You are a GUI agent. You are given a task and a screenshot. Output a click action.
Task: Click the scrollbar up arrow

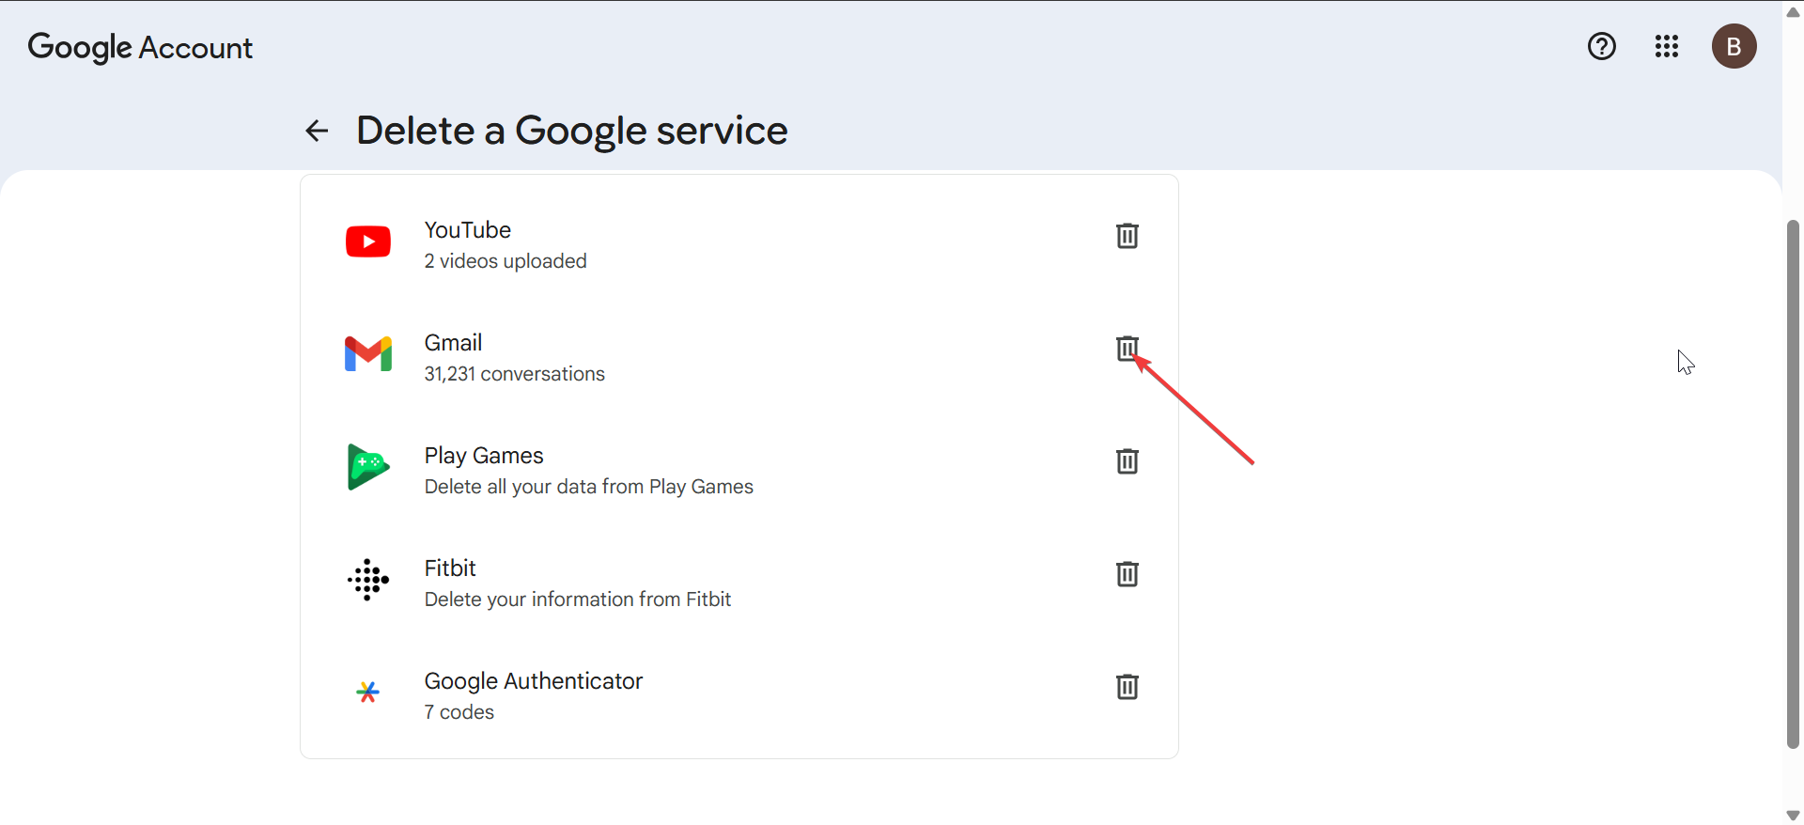click(x=1793, y=12)
